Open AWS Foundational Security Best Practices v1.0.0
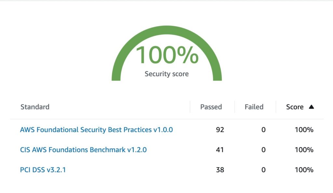This screenshot has width=333, height=193. tap(96, 130)
